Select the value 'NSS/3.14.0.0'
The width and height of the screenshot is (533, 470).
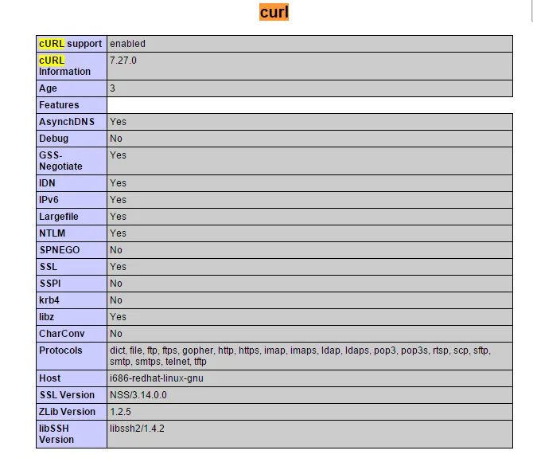[x=138, y=395]
